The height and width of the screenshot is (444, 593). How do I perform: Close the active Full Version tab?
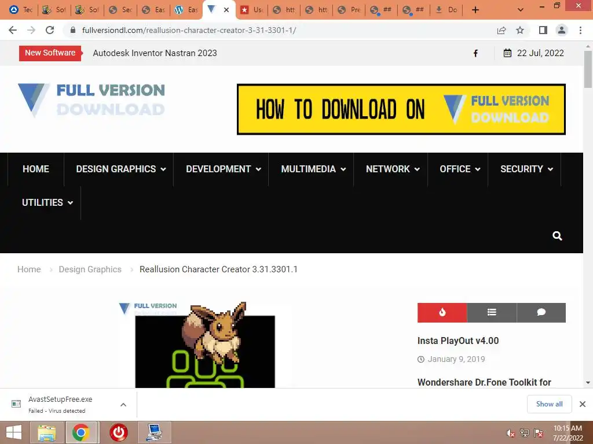coord(226,10)
